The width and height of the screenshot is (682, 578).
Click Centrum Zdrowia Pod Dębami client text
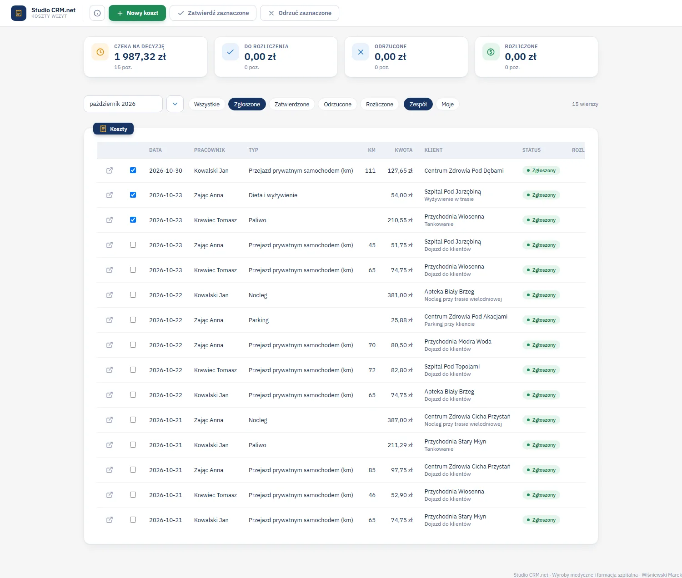coord(464,171)
